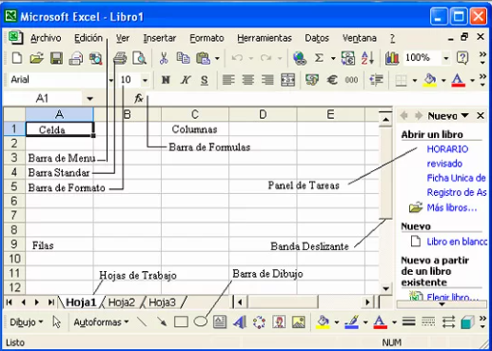Open the zoom 100% dropdown
This screenshot has width=492, height=351.
coord(446,58)
